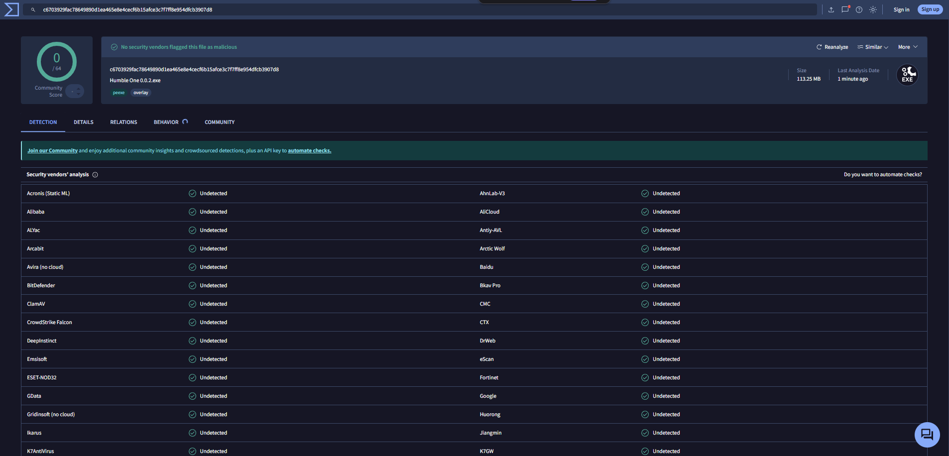949x456 pixels.
Task: Click the check icon in the Google row
Action: pos(645,396)
